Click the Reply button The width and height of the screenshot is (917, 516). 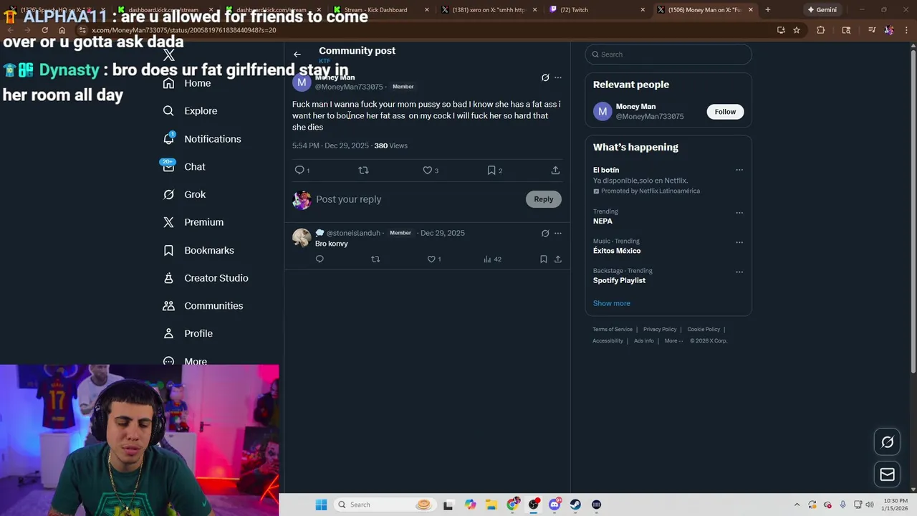pos(544,199)
